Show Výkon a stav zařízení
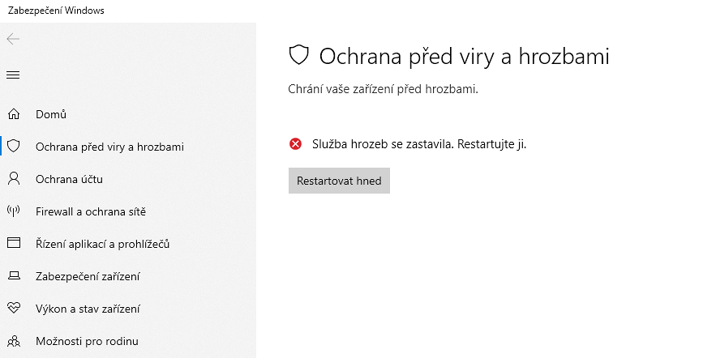Image resolution: width=703 pixels, height=358 pixels. point(88,309)
